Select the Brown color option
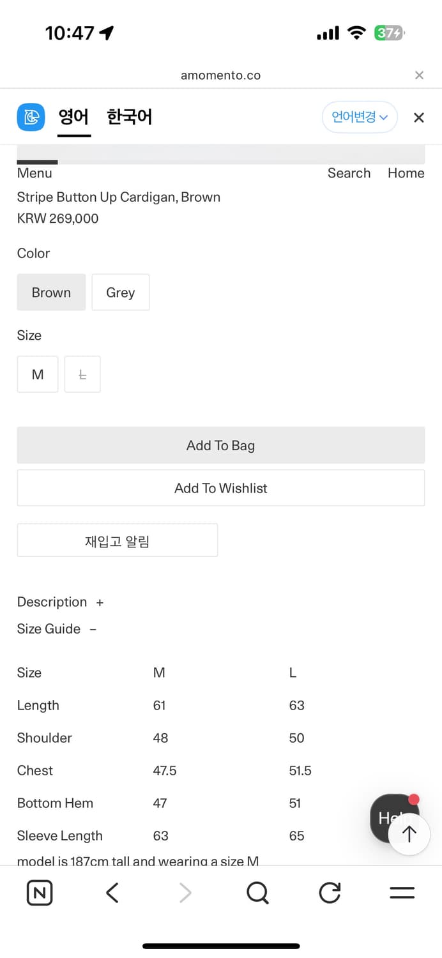This screenshot has width=442, height=958. pyautogui.click(x=51, y=292)
